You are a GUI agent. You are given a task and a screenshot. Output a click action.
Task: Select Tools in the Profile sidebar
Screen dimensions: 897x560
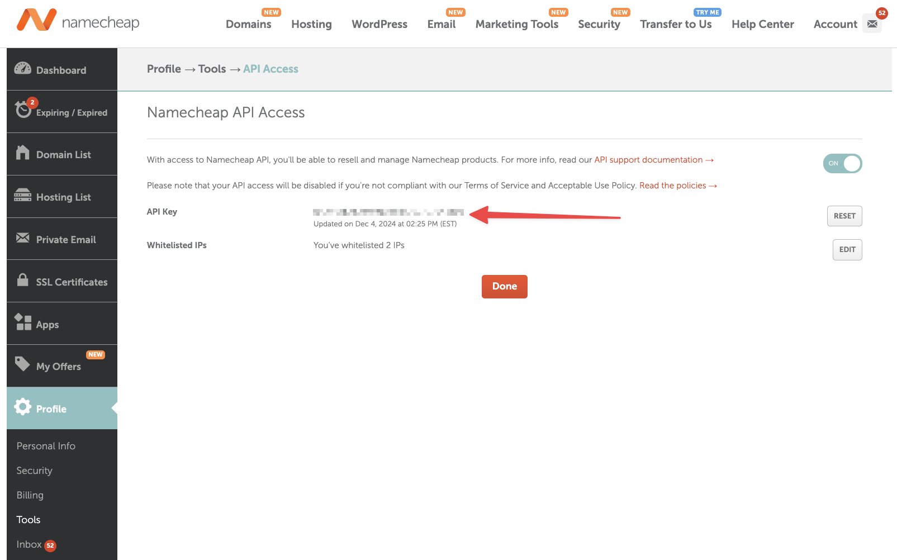point(28,519)
